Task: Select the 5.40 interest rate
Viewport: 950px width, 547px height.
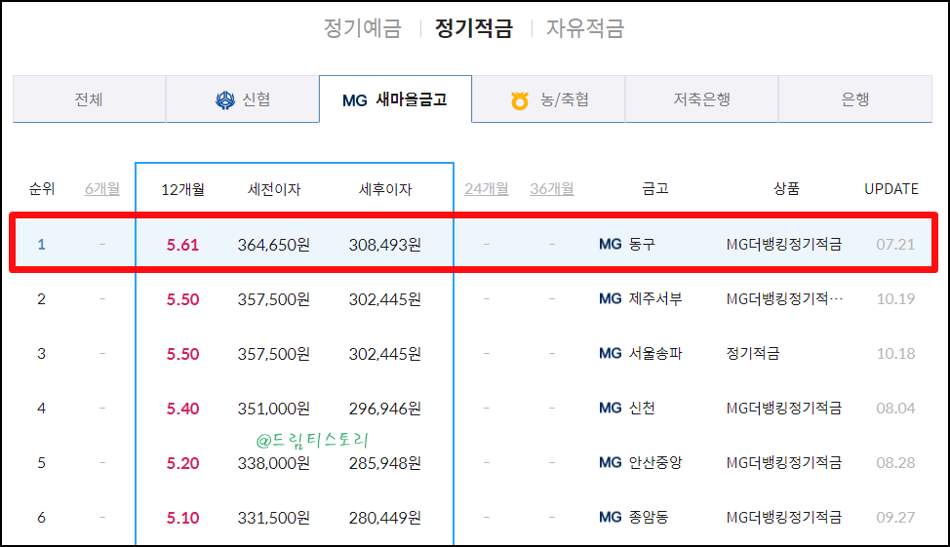Action: coord(182,409)
